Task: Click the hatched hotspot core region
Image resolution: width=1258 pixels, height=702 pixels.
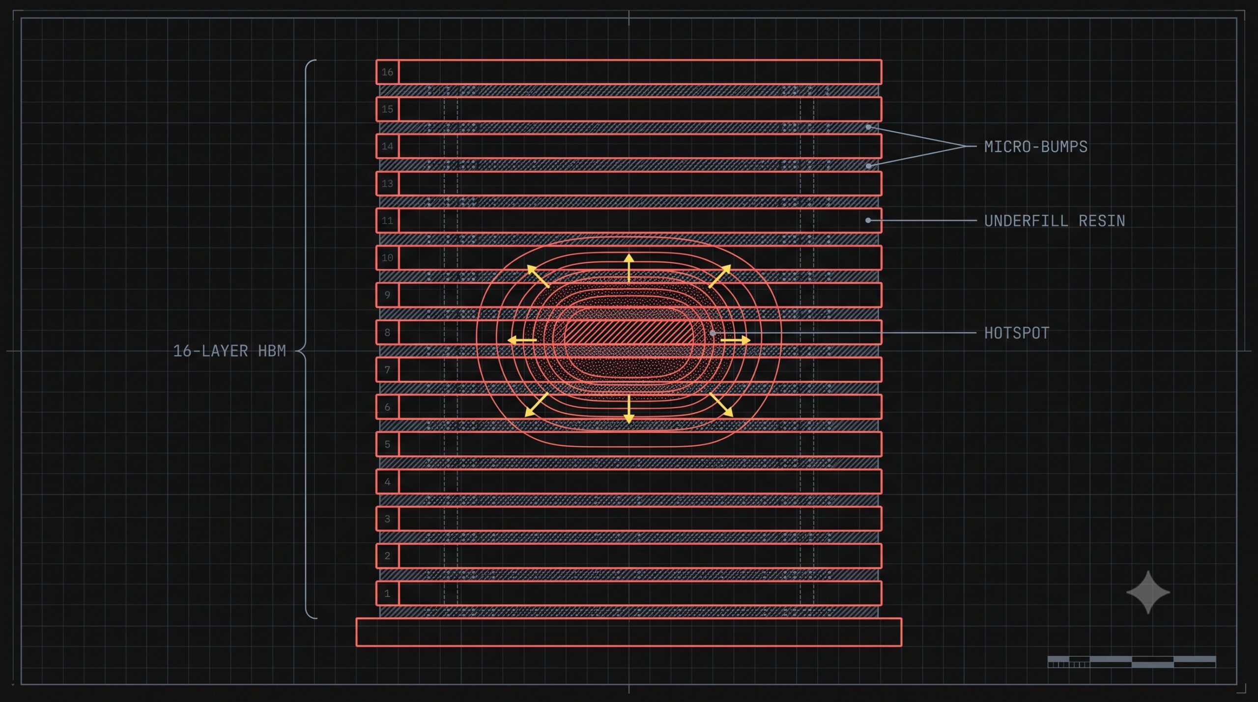Action: coord(629,333)
